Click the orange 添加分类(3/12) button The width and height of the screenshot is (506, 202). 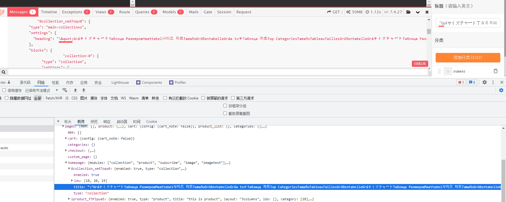coord(468,57)
